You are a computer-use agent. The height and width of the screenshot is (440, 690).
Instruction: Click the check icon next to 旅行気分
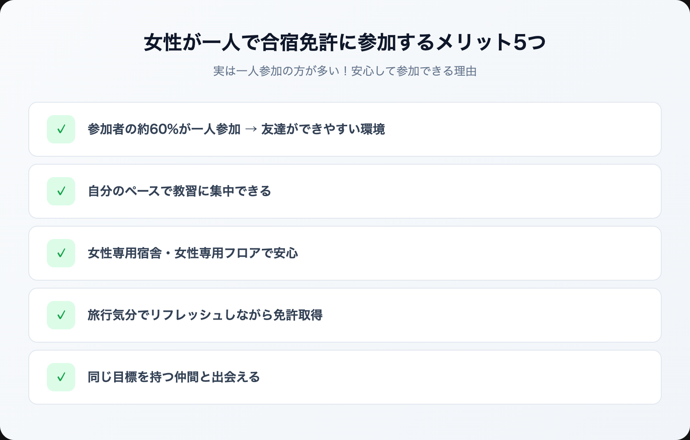point(61,315)
